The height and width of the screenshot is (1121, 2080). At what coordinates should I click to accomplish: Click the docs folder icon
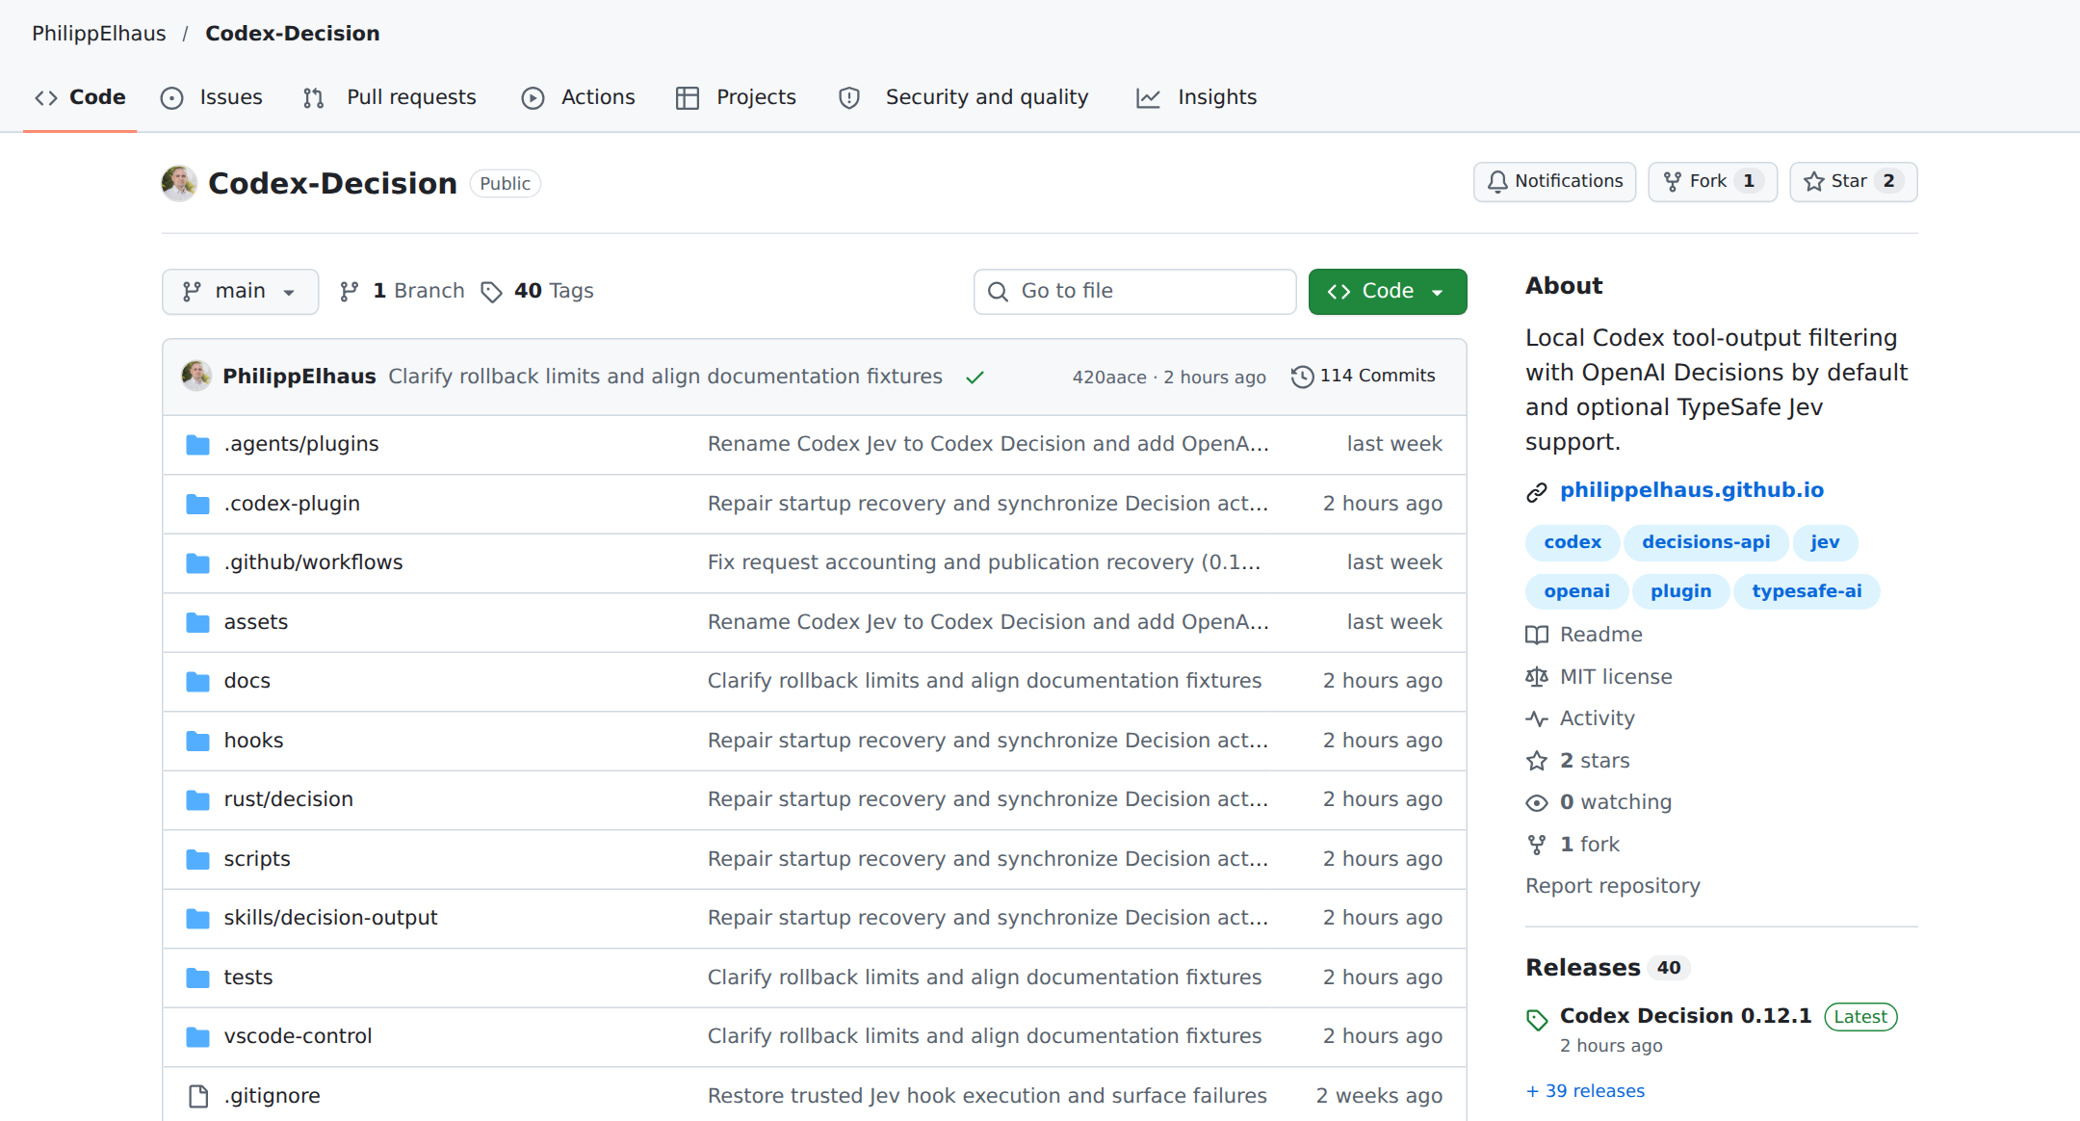click(x=197, y=682)
